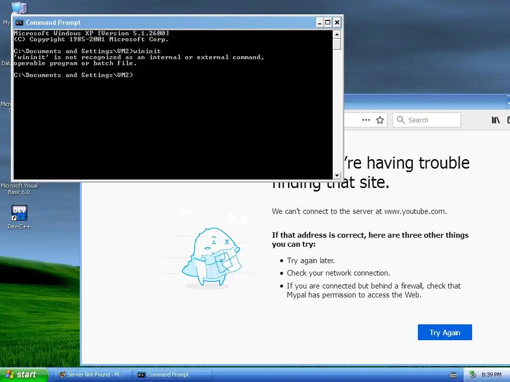Click the confused dinosaur illustration
This screenshot has width=510, height=382.
(x=211, y=257)
